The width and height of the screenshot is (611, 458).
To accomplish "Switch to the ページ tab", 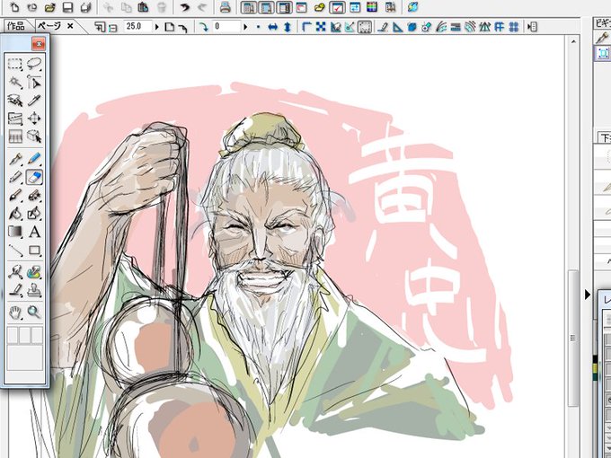I will (50, 26).
